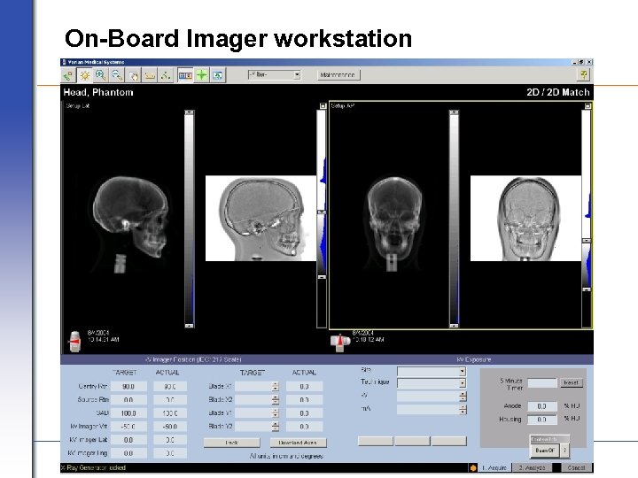This screenshot has height=478, width=638.
Task: Click the kV value stepper arrows
Action: click(463, 397)
